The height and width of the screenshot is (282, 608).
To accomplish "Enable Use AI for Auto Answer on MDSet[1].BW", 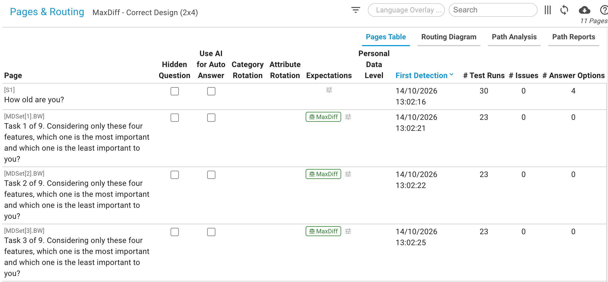I will tap(211, 118).
